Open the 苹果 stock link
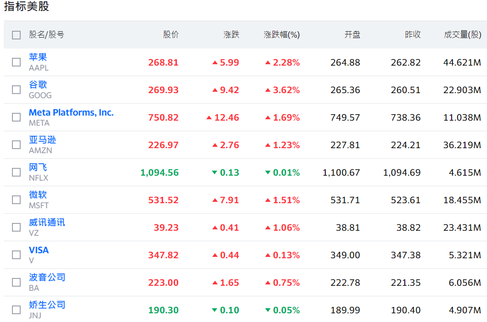Viewport: 487px width, 322px height. point(38,57)
